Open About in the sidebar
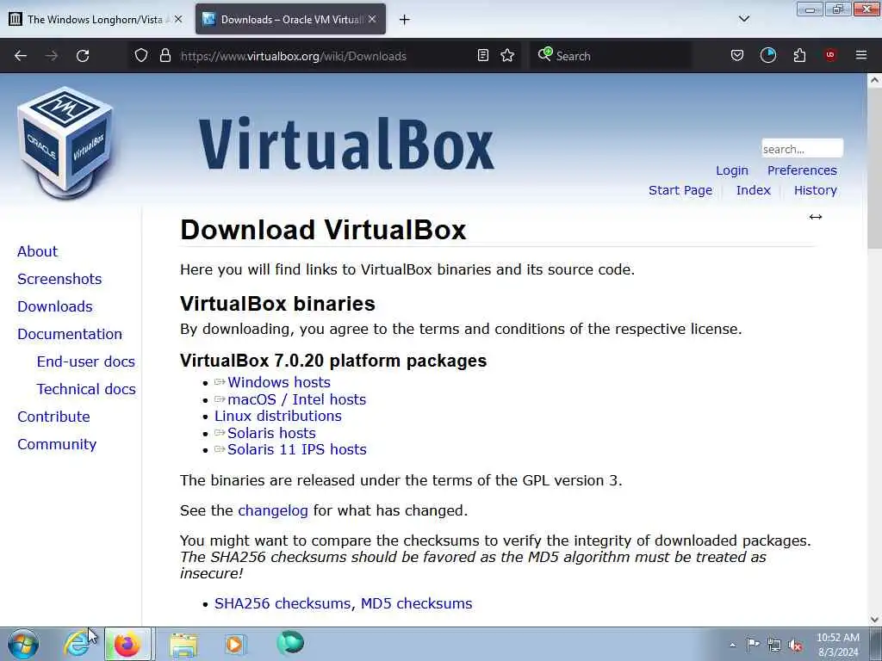The image size is (882, 661). click(38, 251)
